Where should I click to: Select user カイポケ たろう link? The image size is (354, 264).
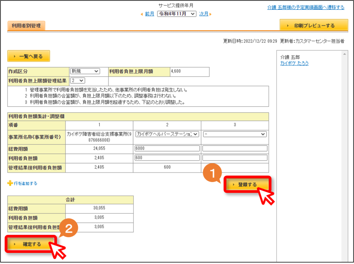tap(294, 63)
